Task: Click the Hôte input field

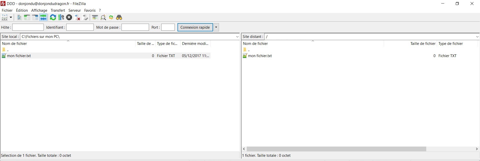Action: 28,27
